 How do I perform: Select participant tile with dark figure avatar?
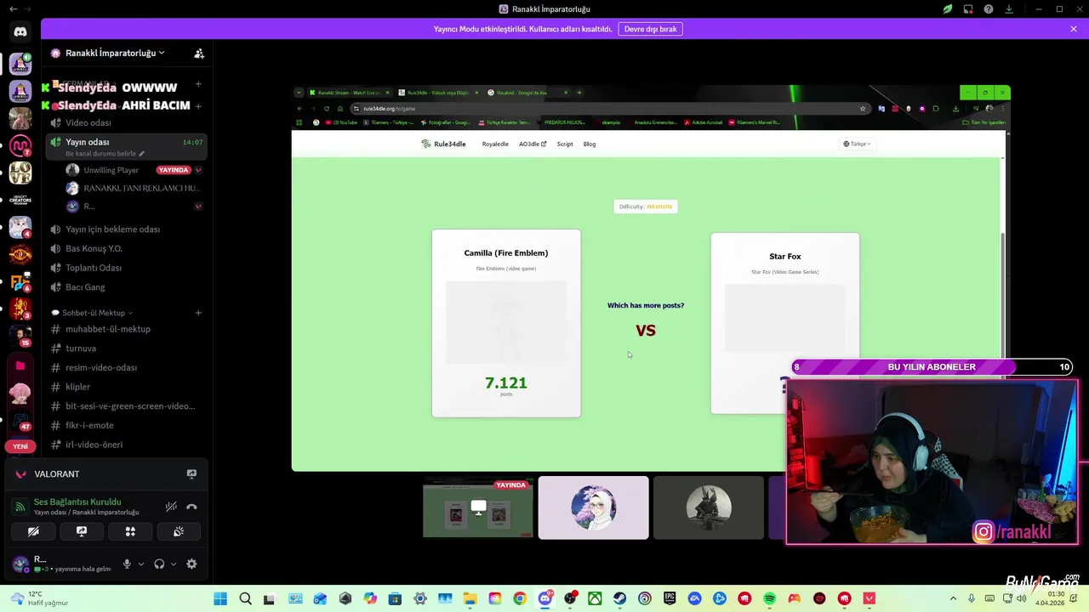pos(709,507)
